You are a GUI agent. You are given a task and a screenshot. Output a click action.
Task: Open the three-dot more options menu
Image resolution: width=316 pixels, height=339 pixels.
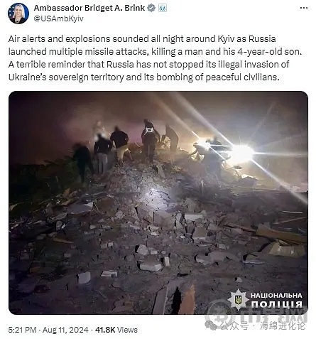coord(304,8)
